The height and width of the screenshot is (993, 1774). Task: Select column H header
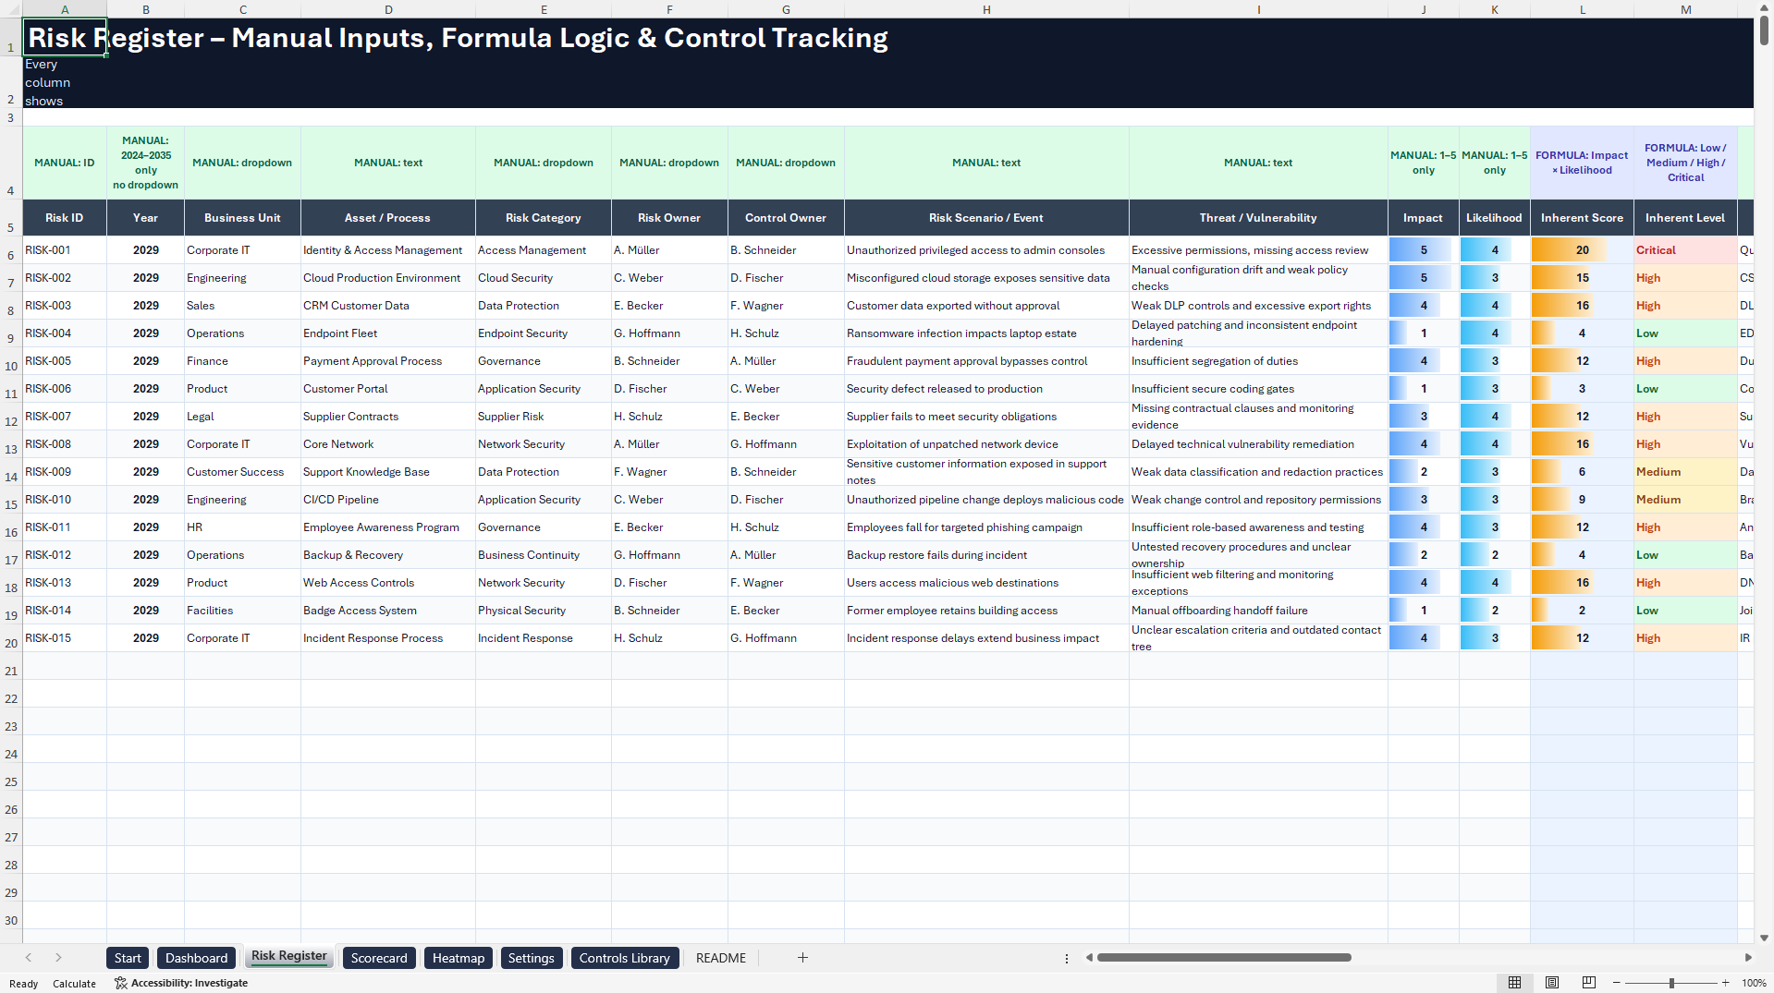(x=986, y=9)
